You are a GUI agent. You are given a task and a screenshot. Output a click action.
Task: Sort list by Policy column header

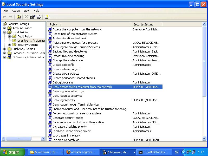point(88,24)
